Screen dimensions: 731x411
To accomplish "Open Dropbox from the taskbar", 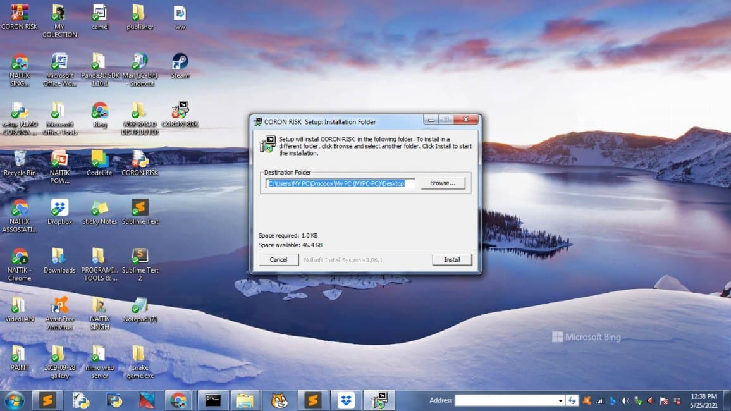I will point(346,400).
